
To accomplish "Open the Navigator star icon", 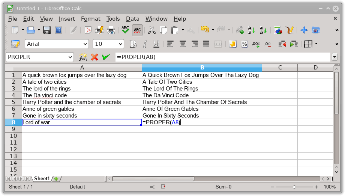I will (304, 30).
